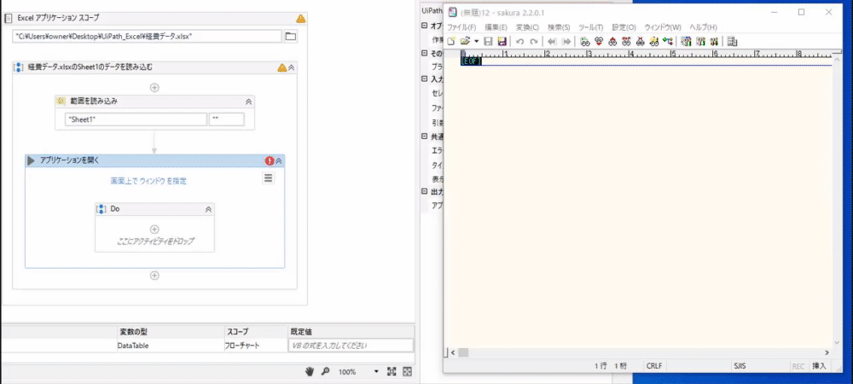853x384 pixels.
Task: Activate the pan hand tool in the designer
Action: tap(310, 371)
